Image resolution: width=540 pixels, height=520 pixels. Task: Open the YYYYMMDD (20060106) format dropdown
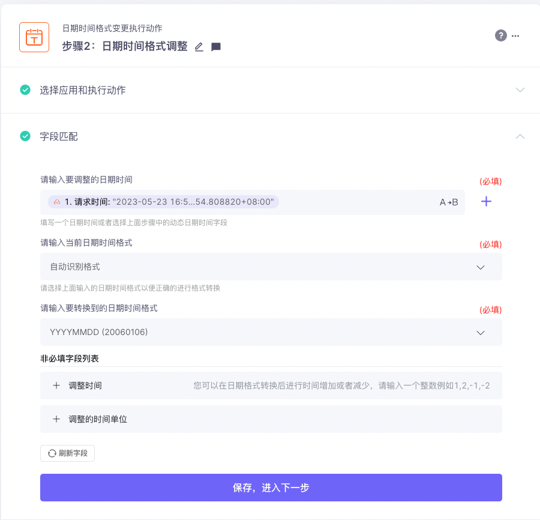[271, 332]
